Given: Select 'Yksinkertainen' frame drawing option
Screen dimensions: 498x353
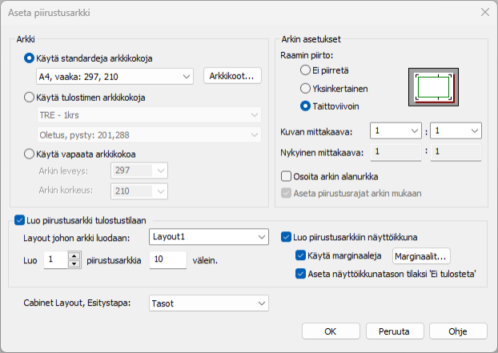Looking at the screenshot, I should click(305, 88).
